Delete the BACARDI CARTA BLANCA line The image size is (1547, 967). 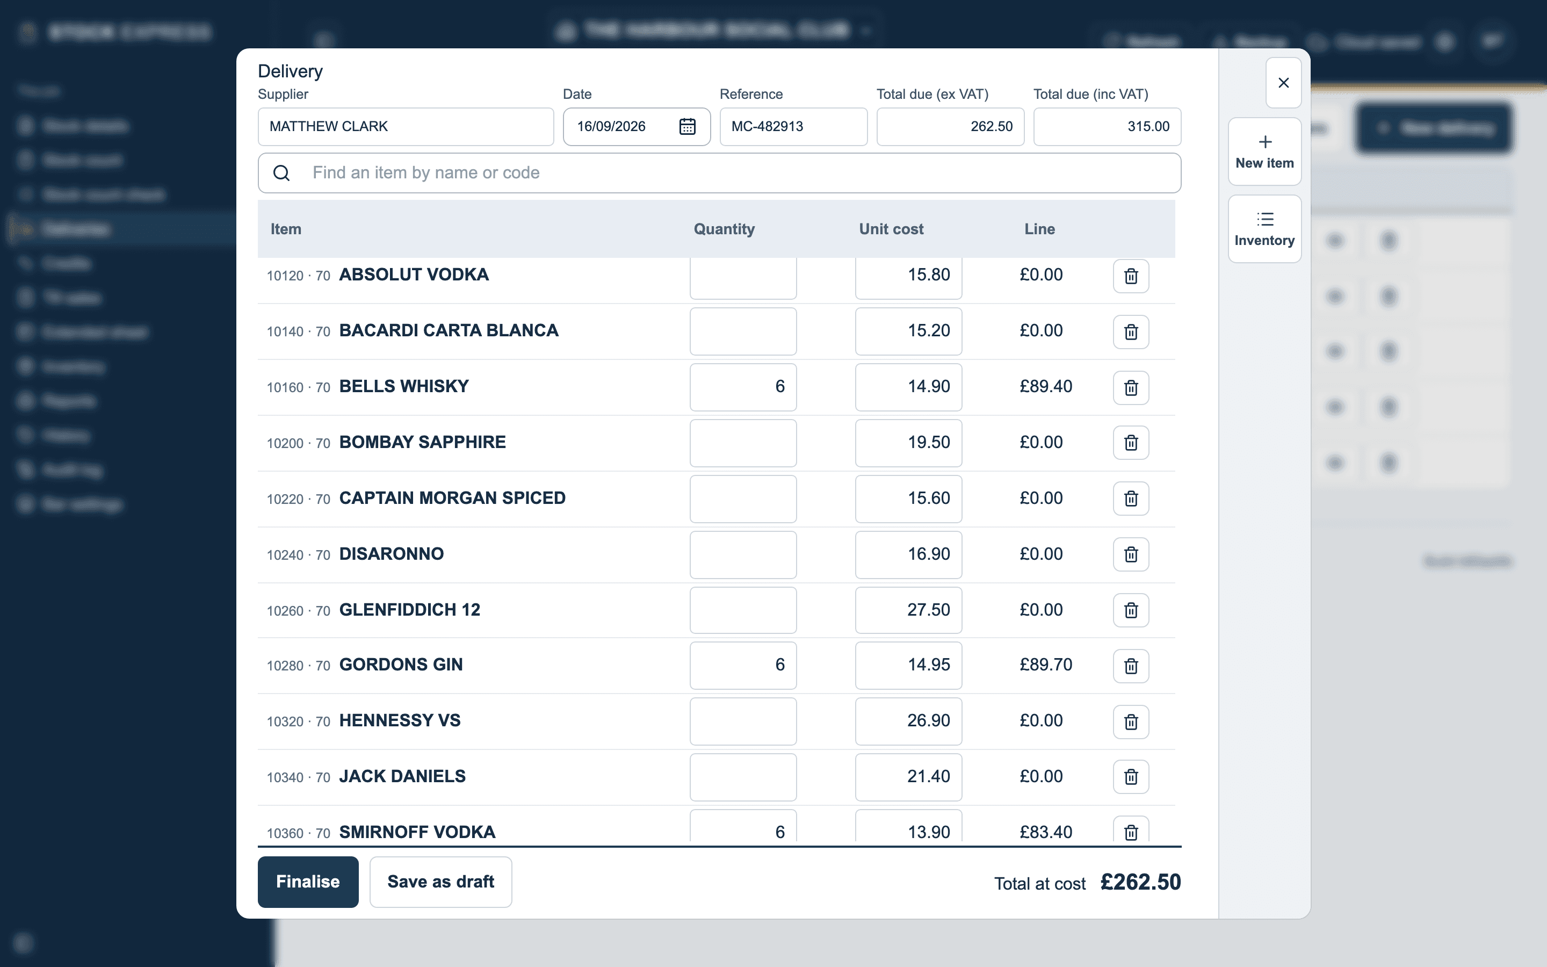point(1131,332)
